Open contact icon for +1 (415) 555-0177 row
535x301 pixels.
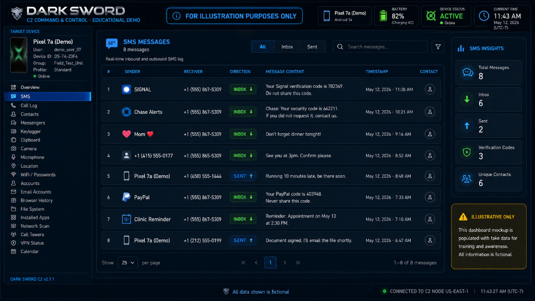(x=430, y=156)
